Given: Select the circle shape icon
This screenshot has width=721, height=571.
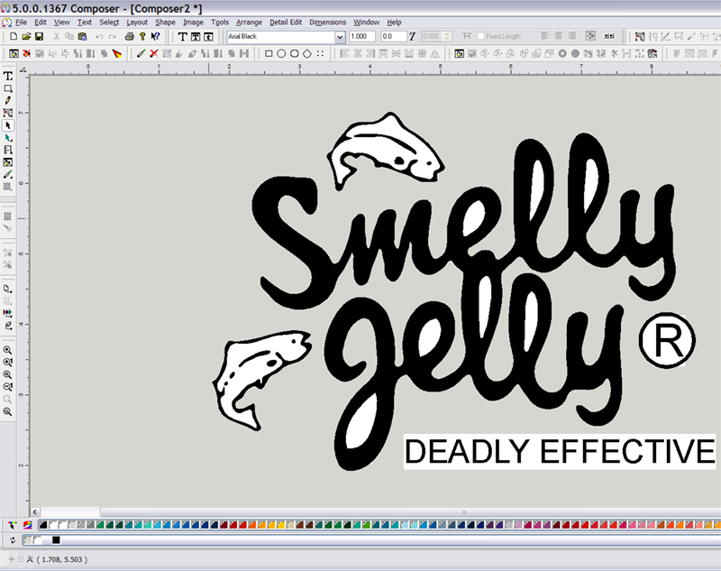Looking at the screenshot, I should pyautogui.click(x=281, y=54).
